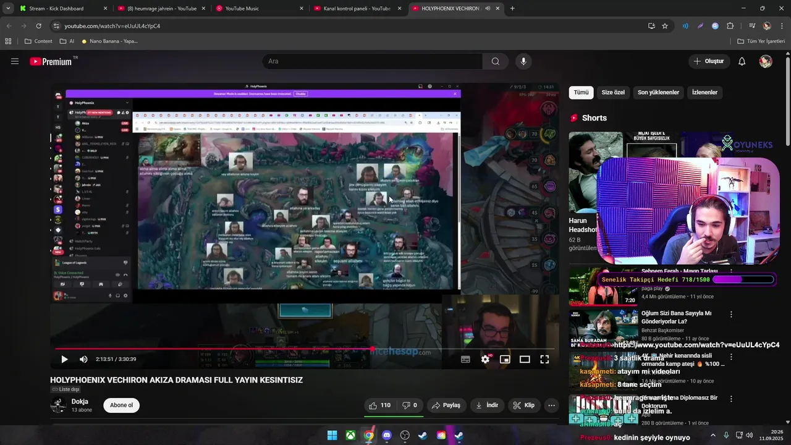Play the paused video
Screen dimensions: 791x445
pyautogui.click(x=64, y=359)
